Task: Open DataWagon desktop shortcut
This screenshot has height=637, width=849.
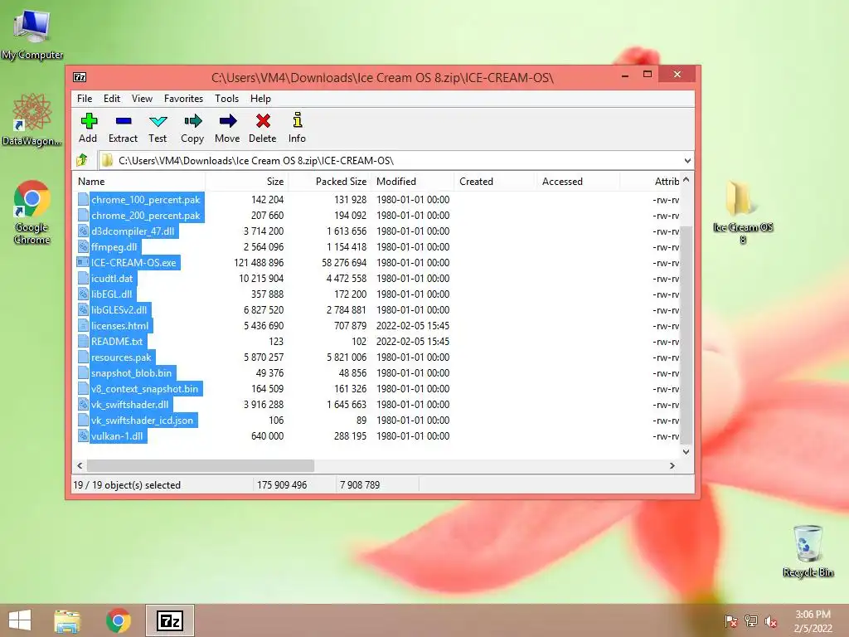Action: [x=32, y=119]
